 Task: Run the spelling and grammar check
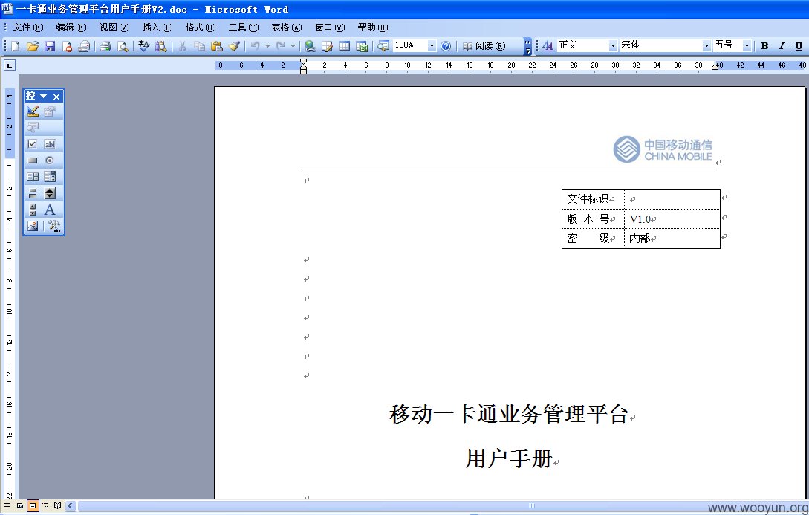coord(144,46)
